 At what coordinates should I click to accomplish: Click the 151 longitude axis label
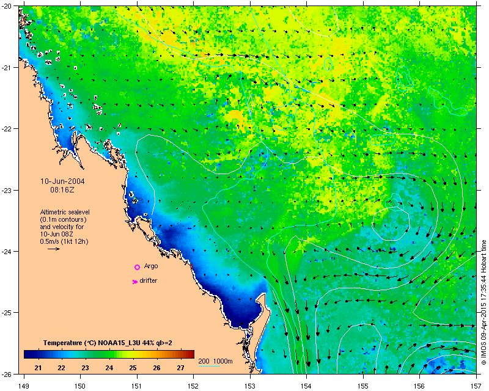point(137,386)
